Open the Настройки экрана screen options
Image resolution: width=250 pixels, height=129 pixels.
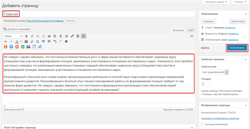(216, 2)
